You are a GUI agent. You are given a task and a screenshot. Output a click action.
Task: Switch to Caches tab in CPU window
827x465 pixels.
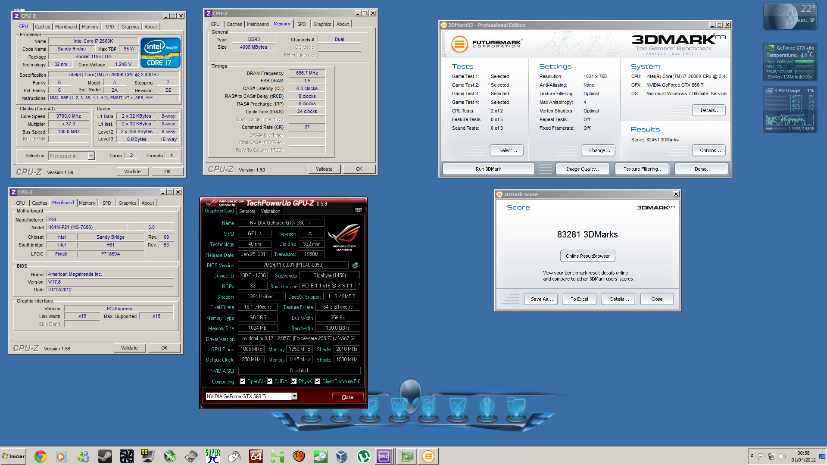(42, 27)
